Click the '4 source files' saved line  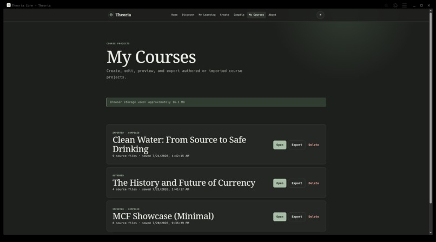(x=151, y=189)
